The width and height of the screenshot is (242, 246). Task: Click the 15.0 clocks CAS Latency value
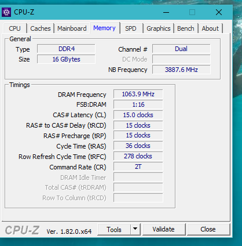(x=138, y=115)
